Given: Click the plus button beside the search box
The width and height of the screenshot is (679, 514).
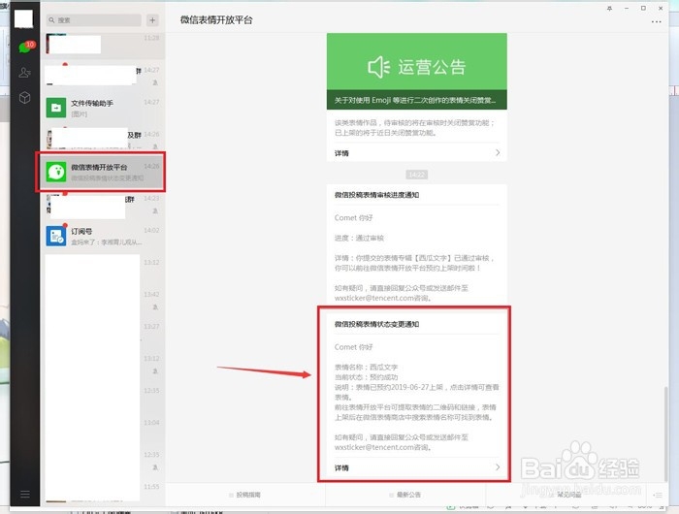Looking at the screenshot, I should coord(152,20).
